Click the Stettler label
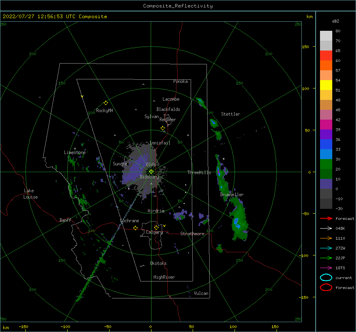 (x=231, y=114)
